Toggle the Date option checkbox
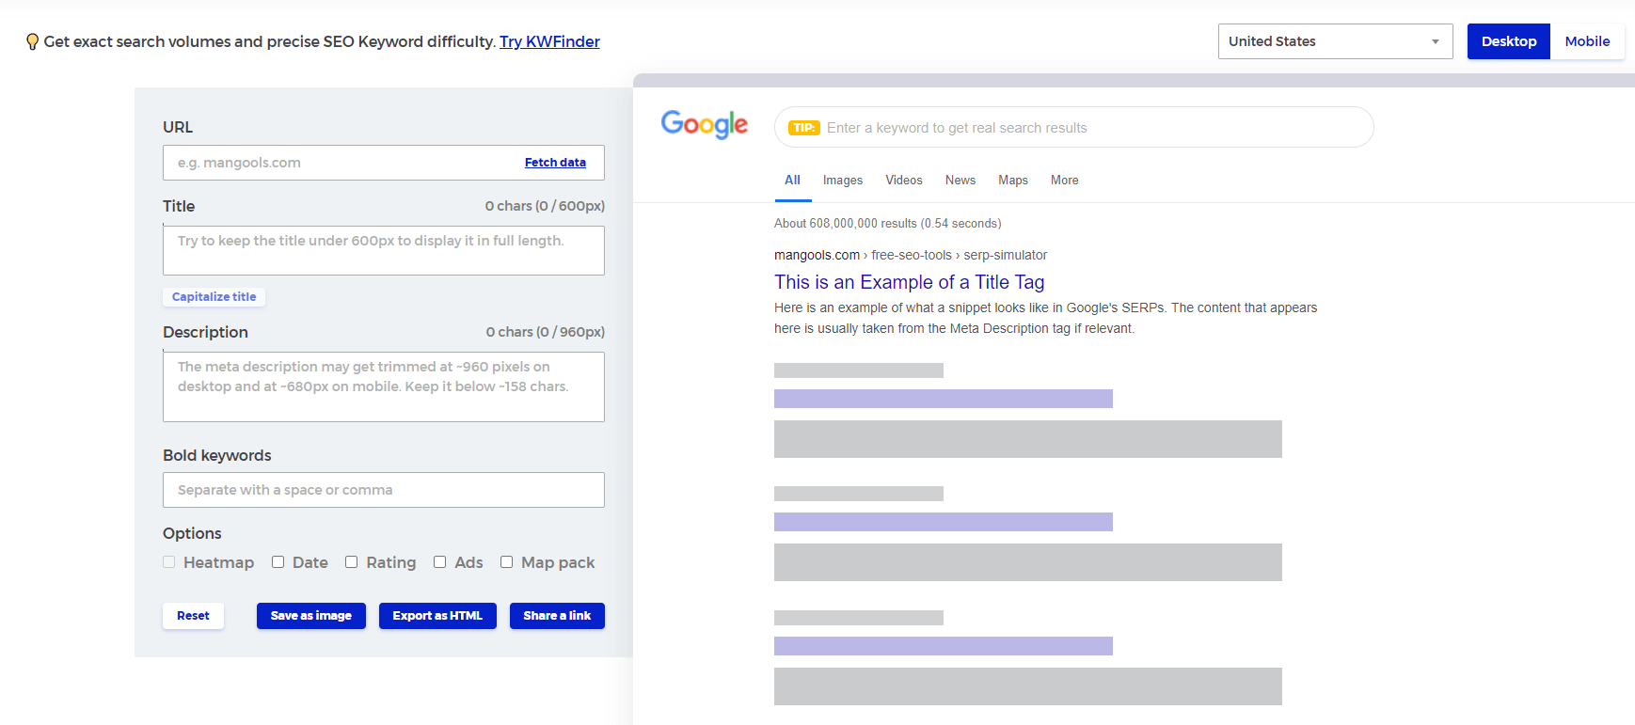This screenshot has height=725, width=1635. [x=278, y=562]
